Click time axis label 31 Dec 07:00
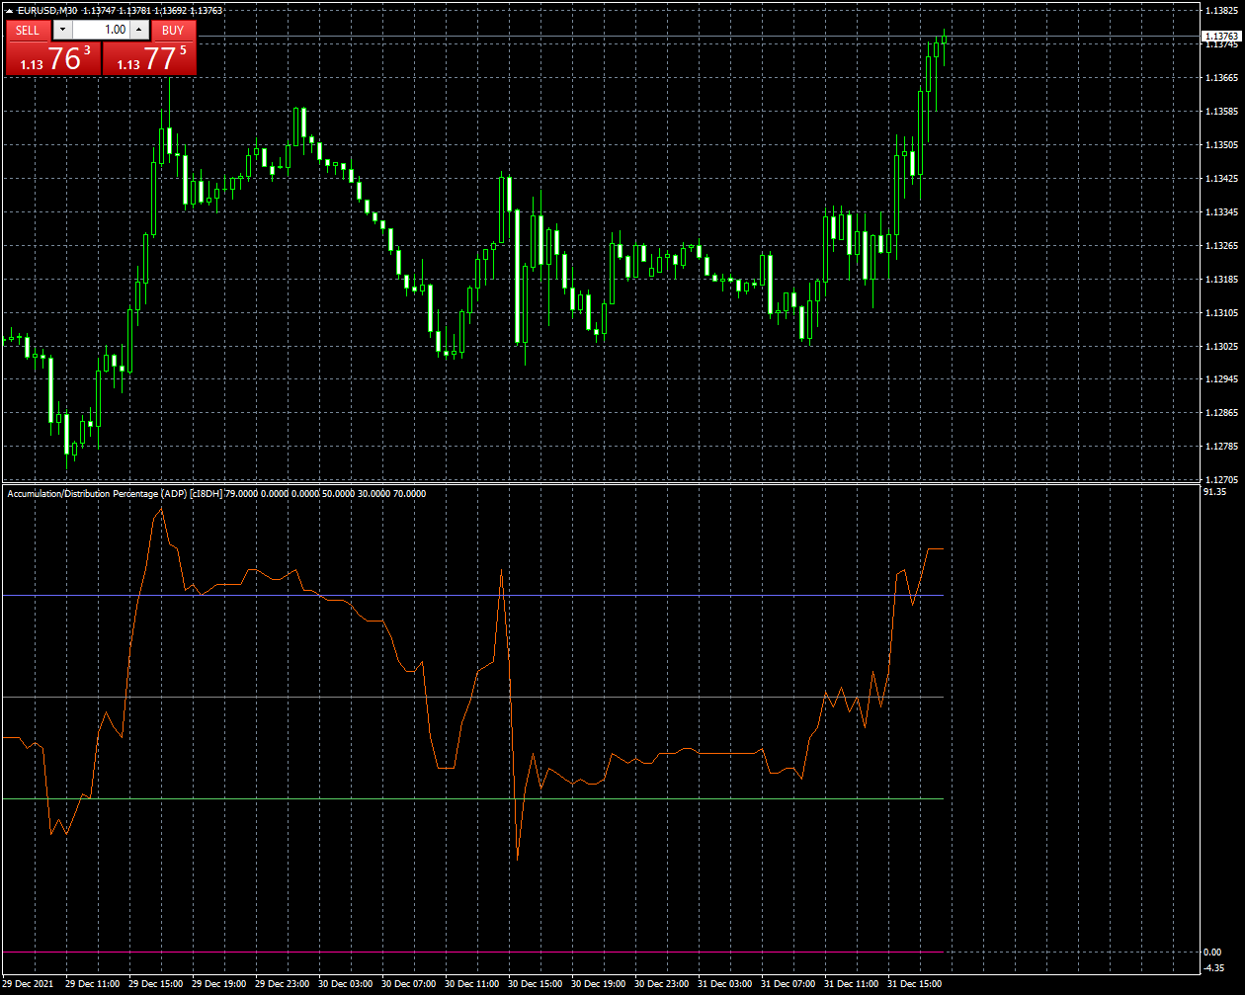 [x=788, y=984]
